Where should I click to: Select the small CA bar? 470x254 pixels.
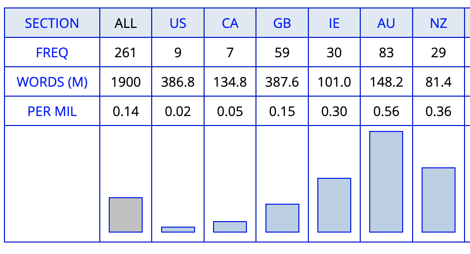[x=230, y=227]
